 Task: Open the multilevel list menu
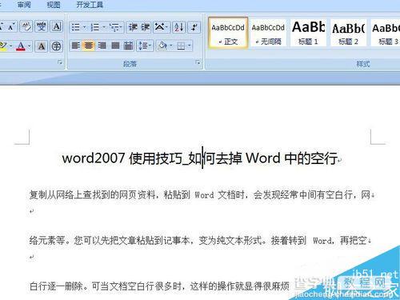click(116, 27)
